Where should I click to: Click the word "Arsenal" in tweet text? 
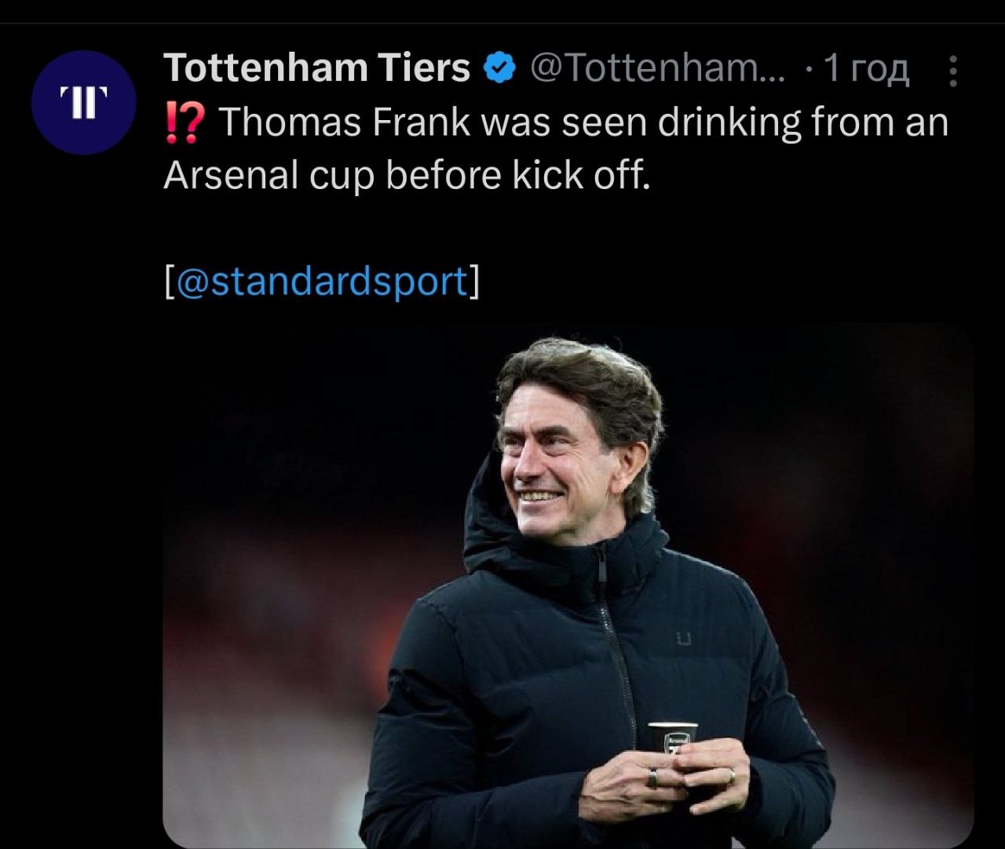click(x=232, y=177)
